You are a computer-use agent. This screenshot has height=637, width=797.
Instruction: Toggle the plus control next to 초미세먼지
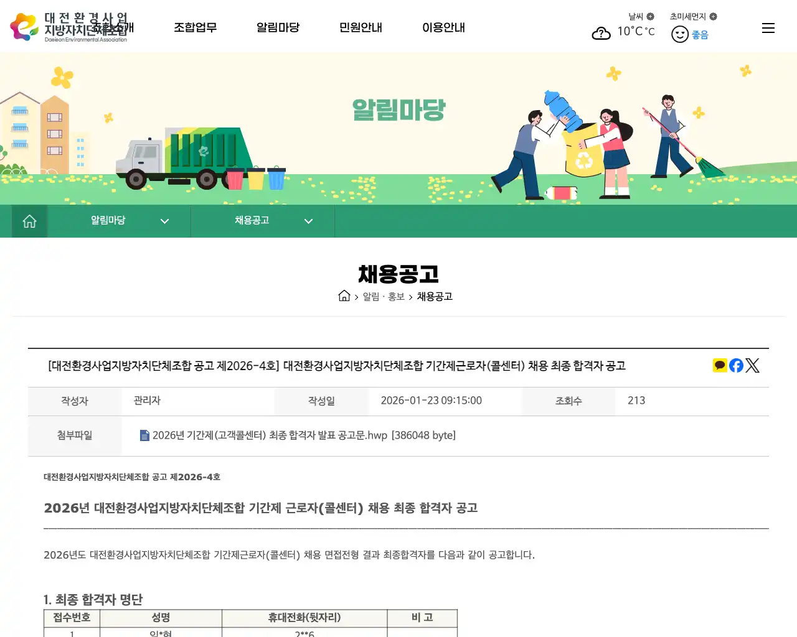[715, 16]
